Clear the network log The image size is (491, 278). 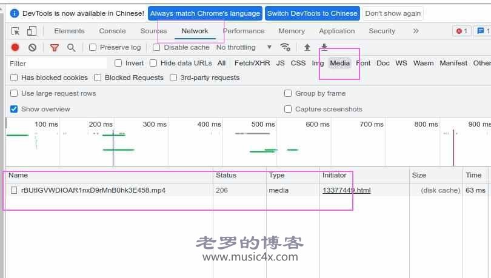coord(32,47)
